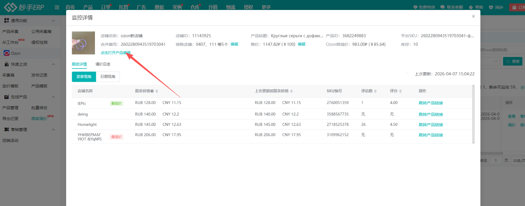Open 定价模板 in the sidebar
The width and height of the screenshot is (525, 206).
point(10,86)
